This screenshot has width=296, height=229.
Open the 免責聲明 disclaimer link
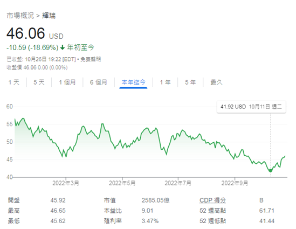tap(91, 59)
